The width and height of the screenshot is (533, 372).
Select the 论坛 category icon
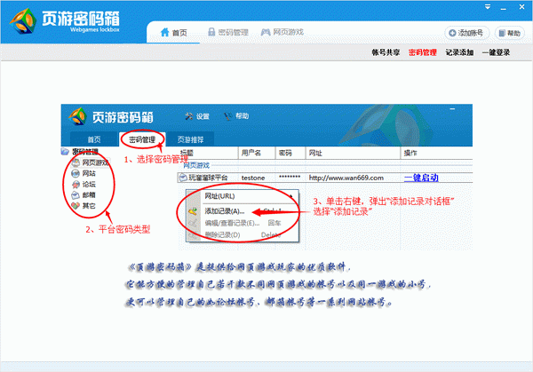click(74, 184)
